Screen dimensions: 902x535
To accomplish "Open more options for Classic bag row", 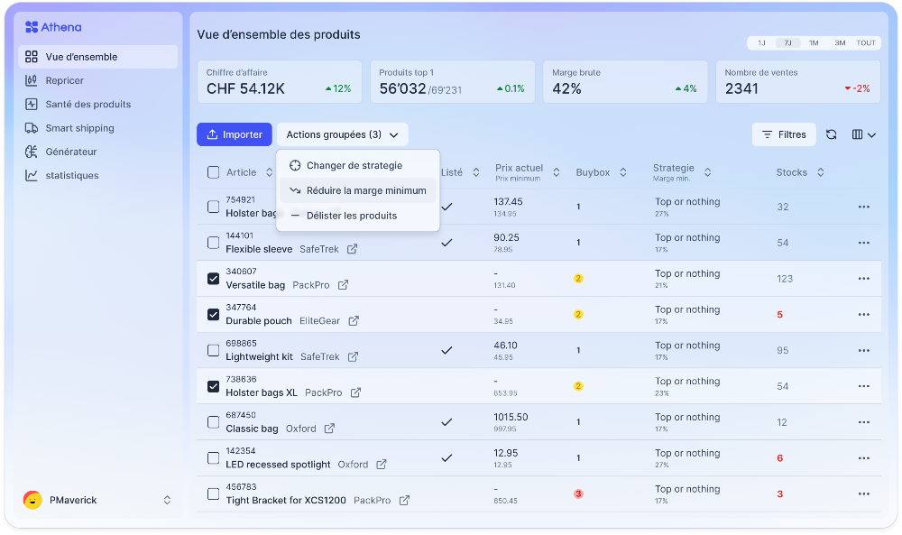I will pyautogui.click(x=863, y=422).
